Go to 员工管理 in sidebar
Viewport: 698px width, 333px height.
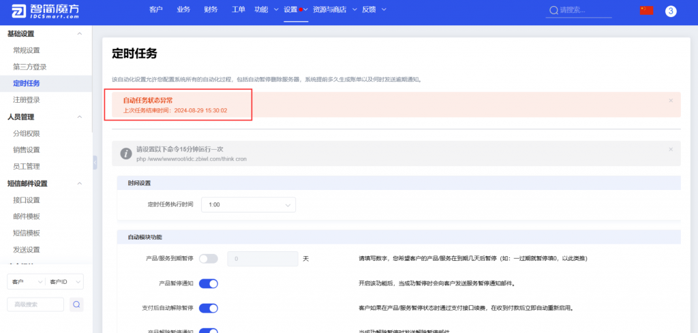pyautogui.click(x=27, y=166)
